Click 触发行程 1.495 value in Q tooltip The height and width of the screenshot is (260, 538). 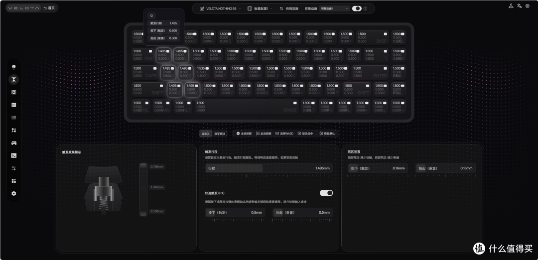coord(173,23)
